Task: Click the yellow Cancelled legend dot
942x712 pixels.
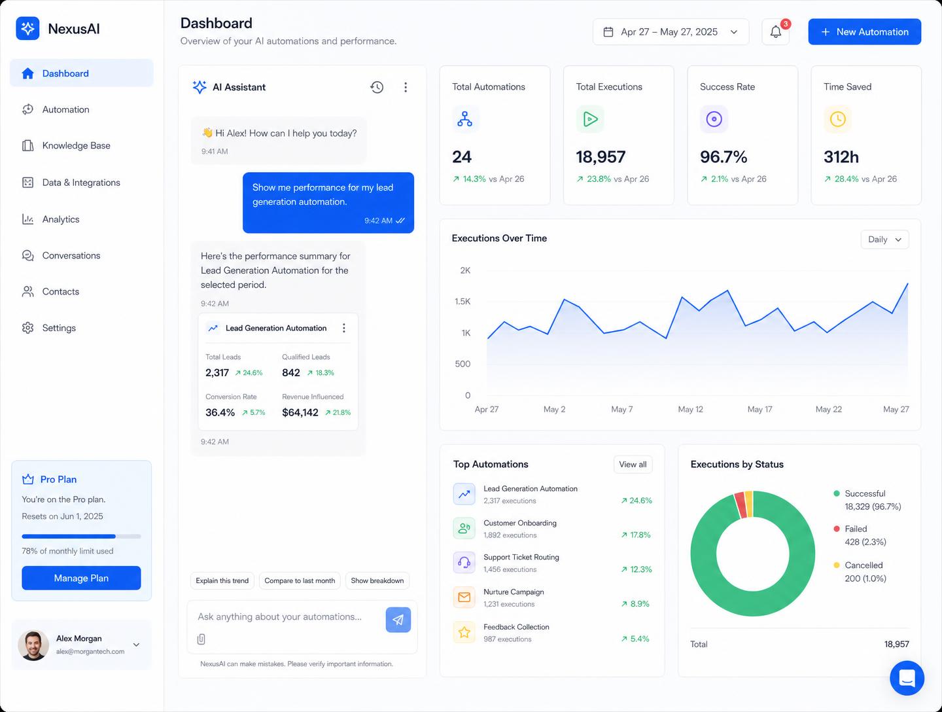Action: (x=837, y=565)
